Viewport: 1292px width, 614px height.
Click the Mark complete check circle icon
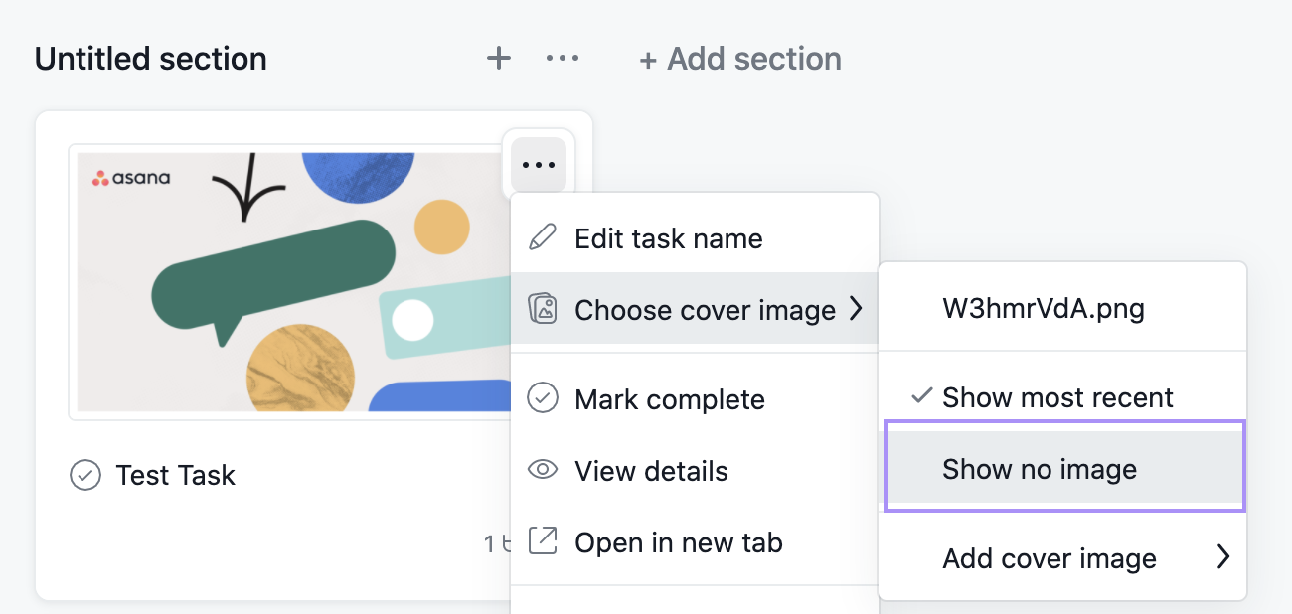pyautogui.click(x=543, y=399)
